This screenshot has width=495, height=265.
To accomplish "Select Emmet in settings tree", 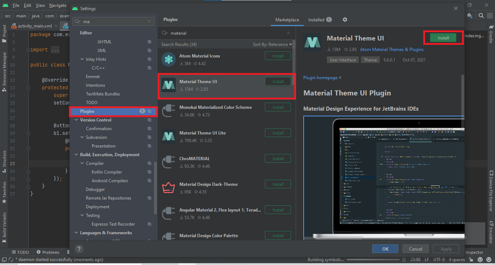I will [93, 77].
